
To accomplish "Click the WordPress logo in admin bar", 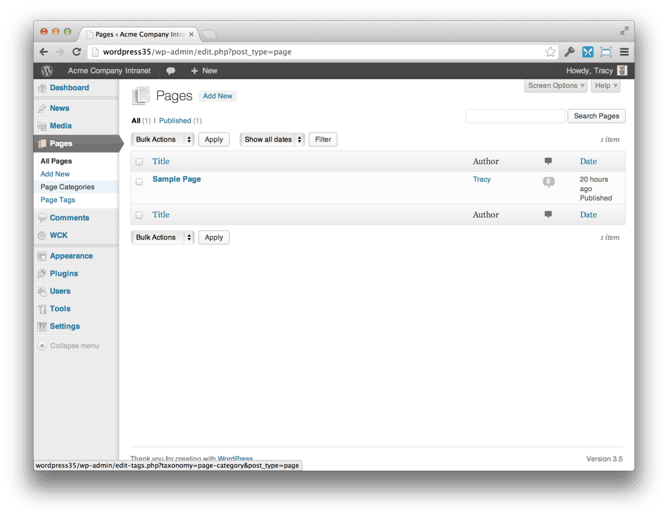I will tap(47, 70).
